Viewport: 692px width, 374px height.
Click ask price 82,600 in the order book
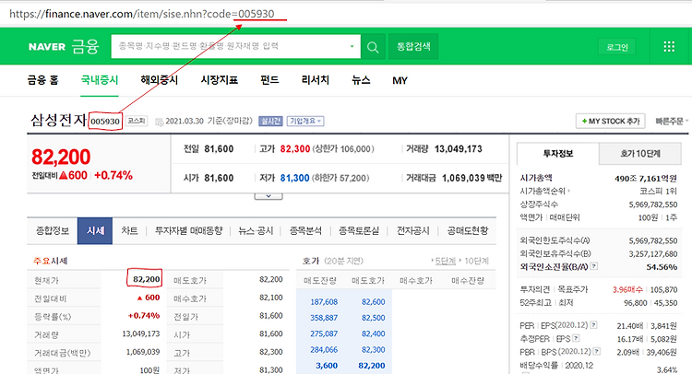tap(374, 302)
